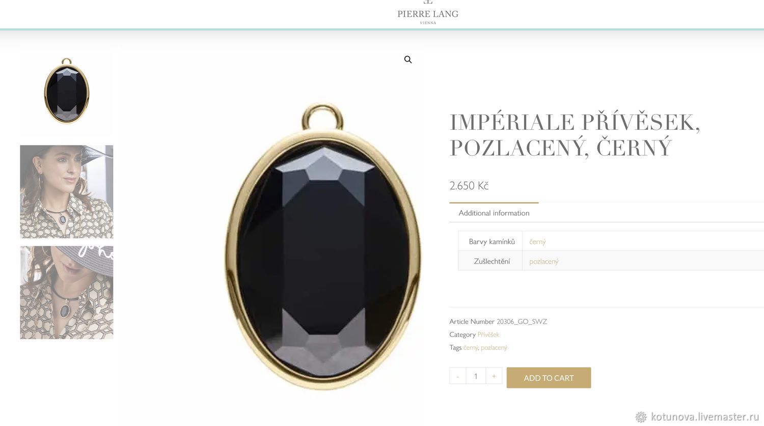Click the pozlacený tag link

[494, 348]
